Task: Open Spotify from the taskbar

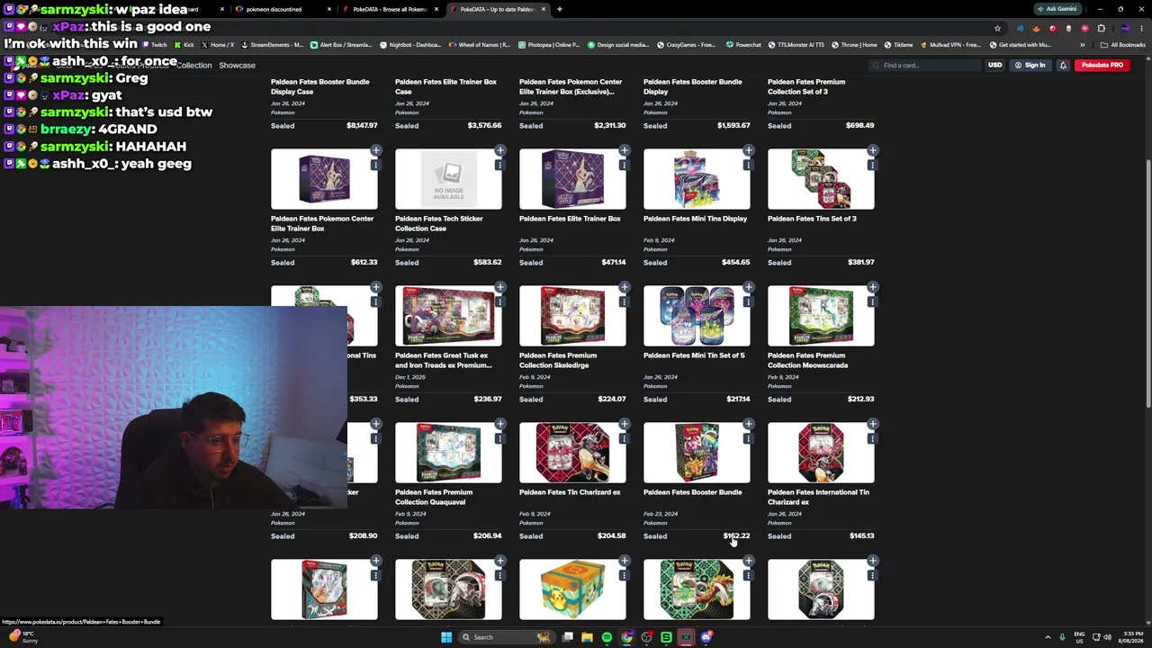Action: pyautogui.click(x=607, y=637)
